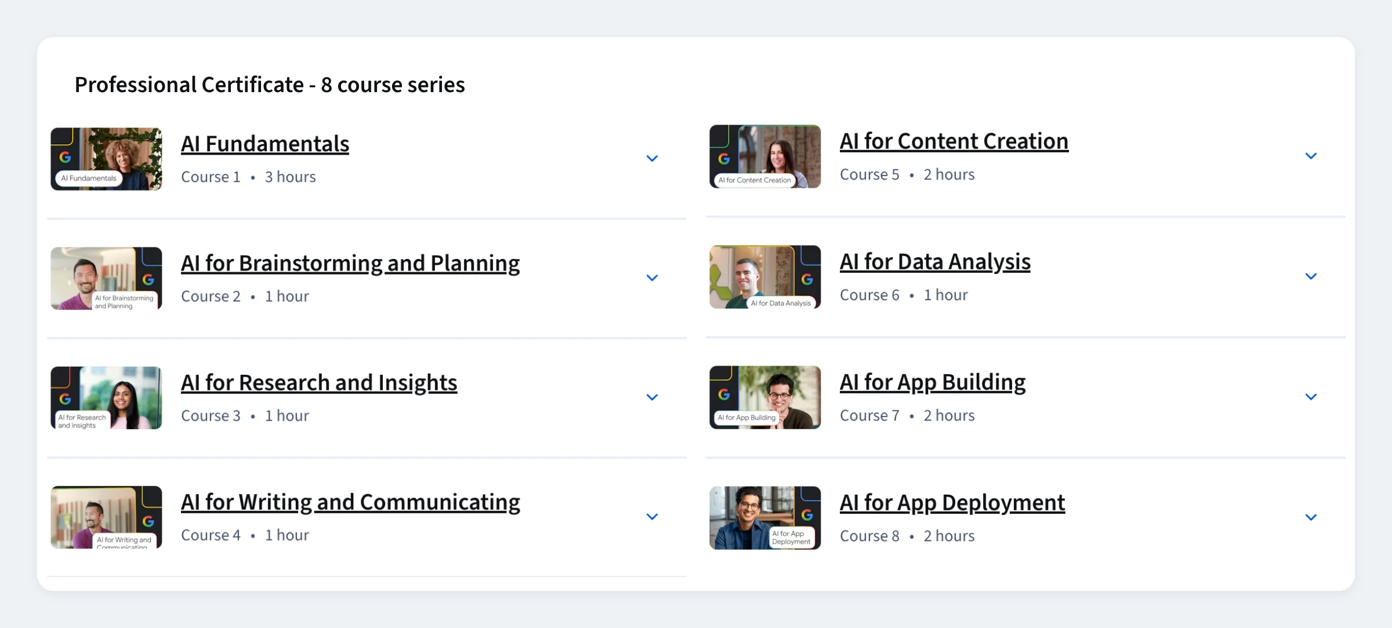Follow the AI for Research and Insights link

pyautogui.click(x=319, y=383)
